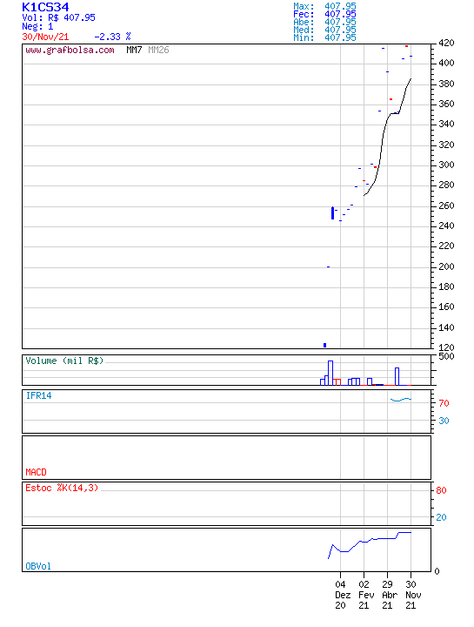
Task: Select the grey MM26 moving average label
Action: [158, 50]
